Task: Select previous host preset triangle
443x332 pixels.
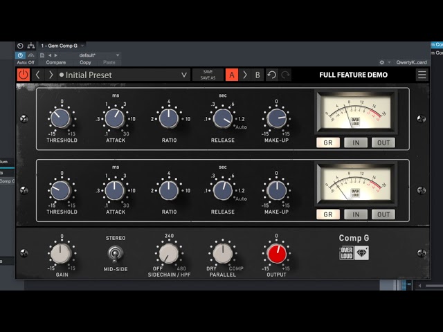Action: coord(50,55)
